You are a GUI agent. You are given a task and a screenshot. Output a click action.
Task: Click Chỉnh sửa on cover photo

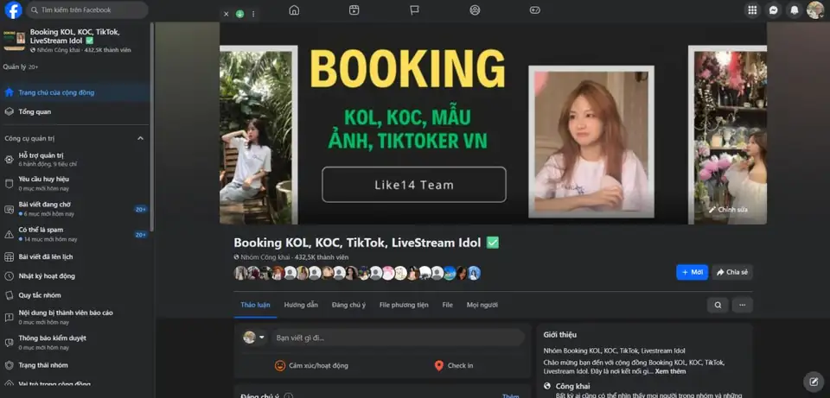[728, 210]
